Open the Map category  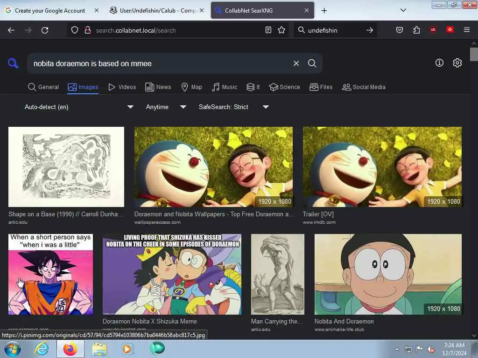pos(191,87)
